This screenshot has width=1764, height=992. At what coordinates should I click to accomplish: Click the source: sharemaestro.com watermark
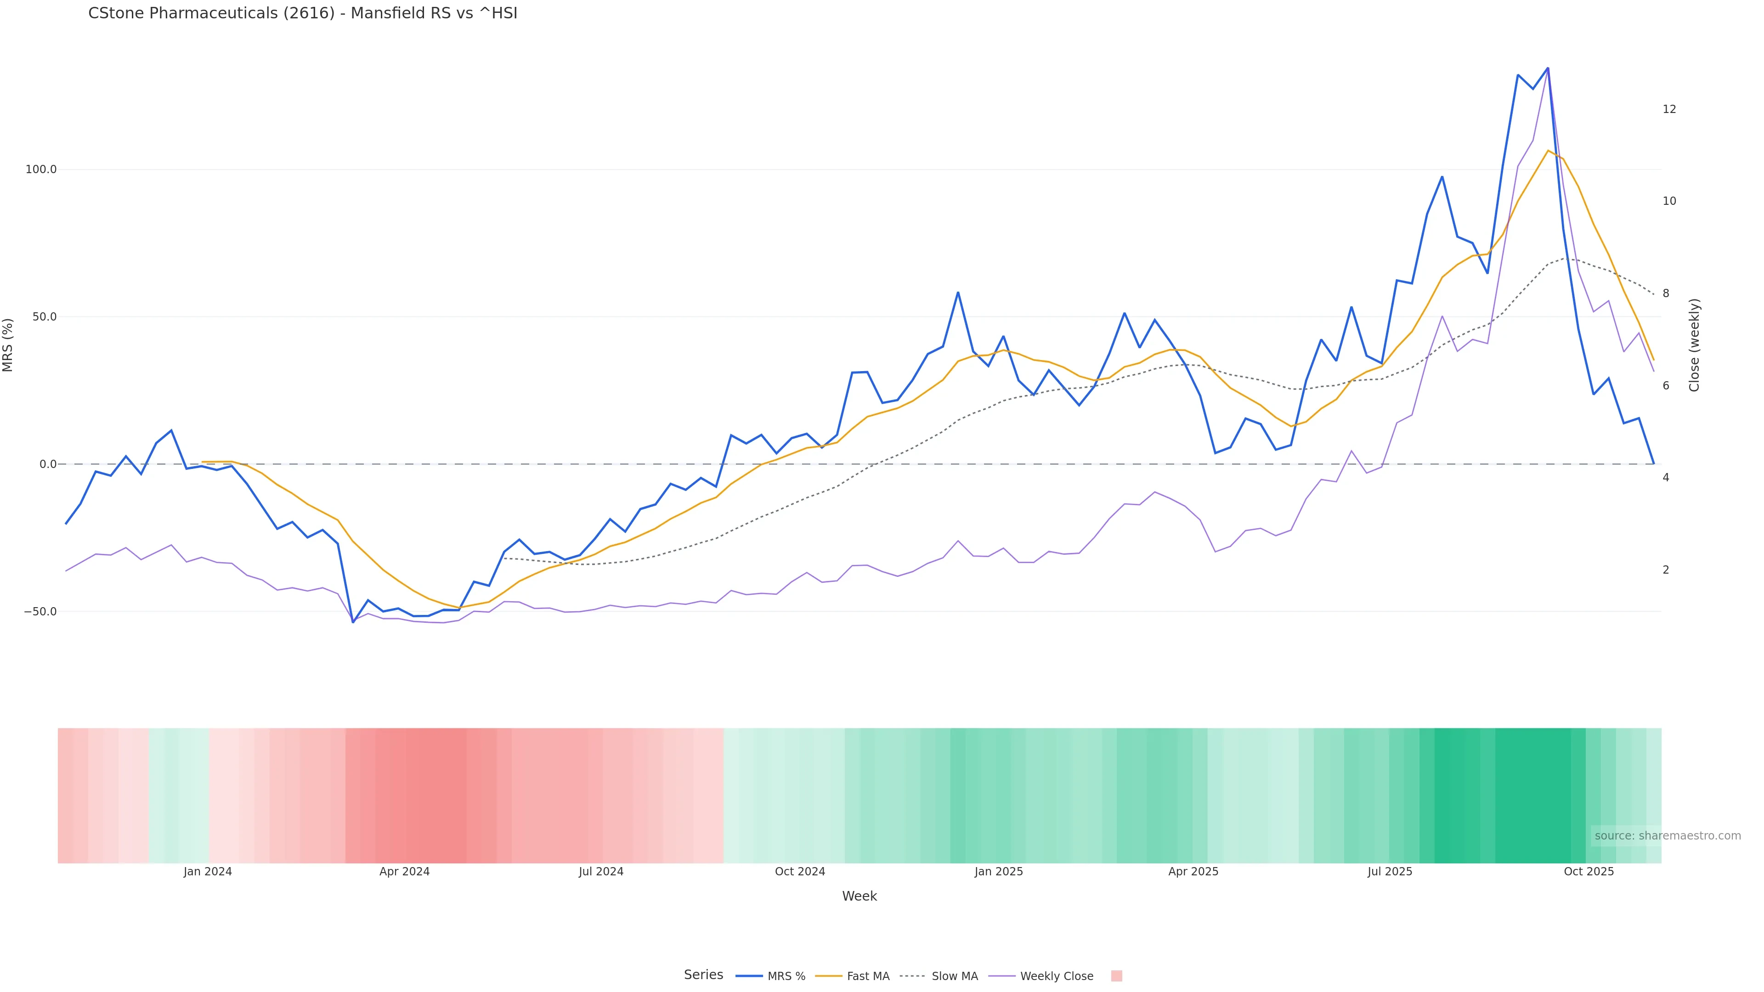click(1668, 836)
